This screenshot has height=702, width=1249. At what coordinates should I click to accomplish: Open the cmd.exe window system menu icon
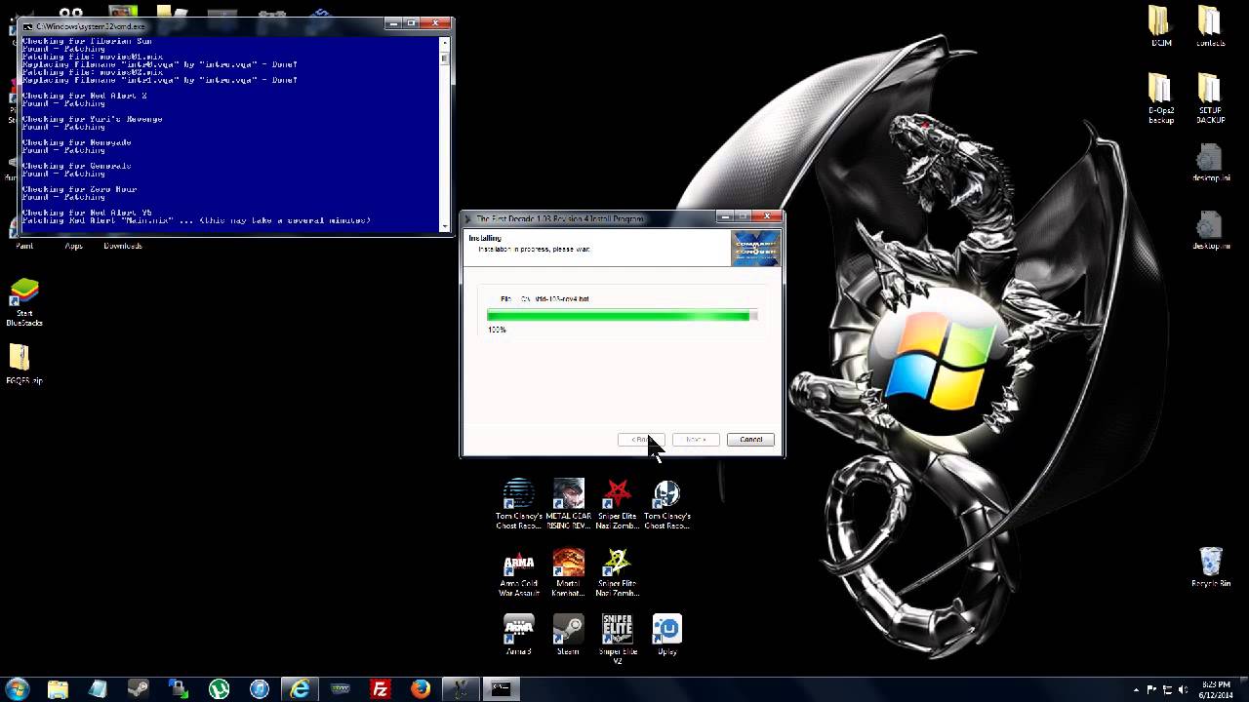coord(26,25)
